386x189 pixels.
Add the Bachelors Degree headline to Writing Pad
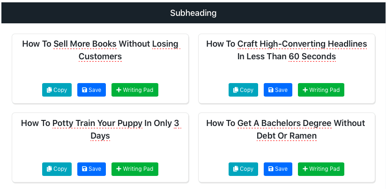tap(321, 169)
